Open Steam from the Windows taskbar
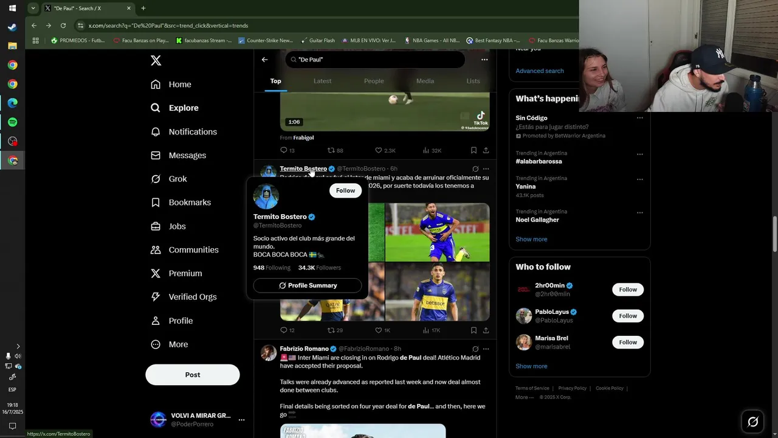 [x=12, y=27]
